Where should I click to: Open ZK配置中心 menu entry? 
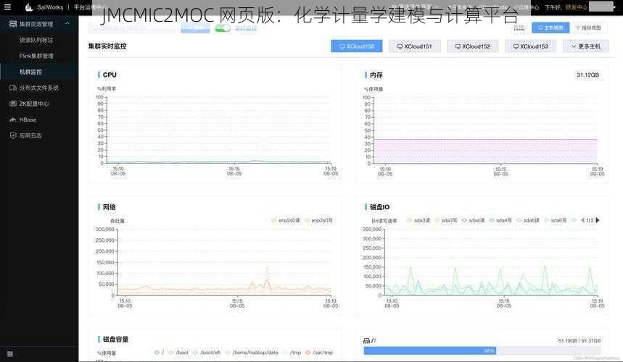[x=34, y=104]
